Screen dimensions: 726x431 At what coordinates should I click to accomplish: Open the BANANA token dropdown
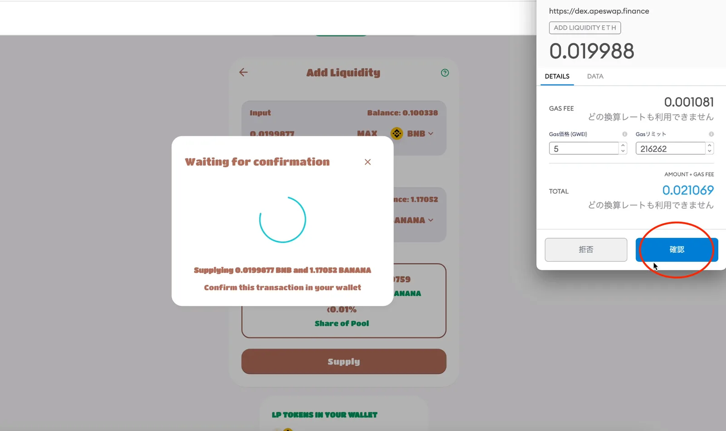pyautogui.click(x=414, y=220)
